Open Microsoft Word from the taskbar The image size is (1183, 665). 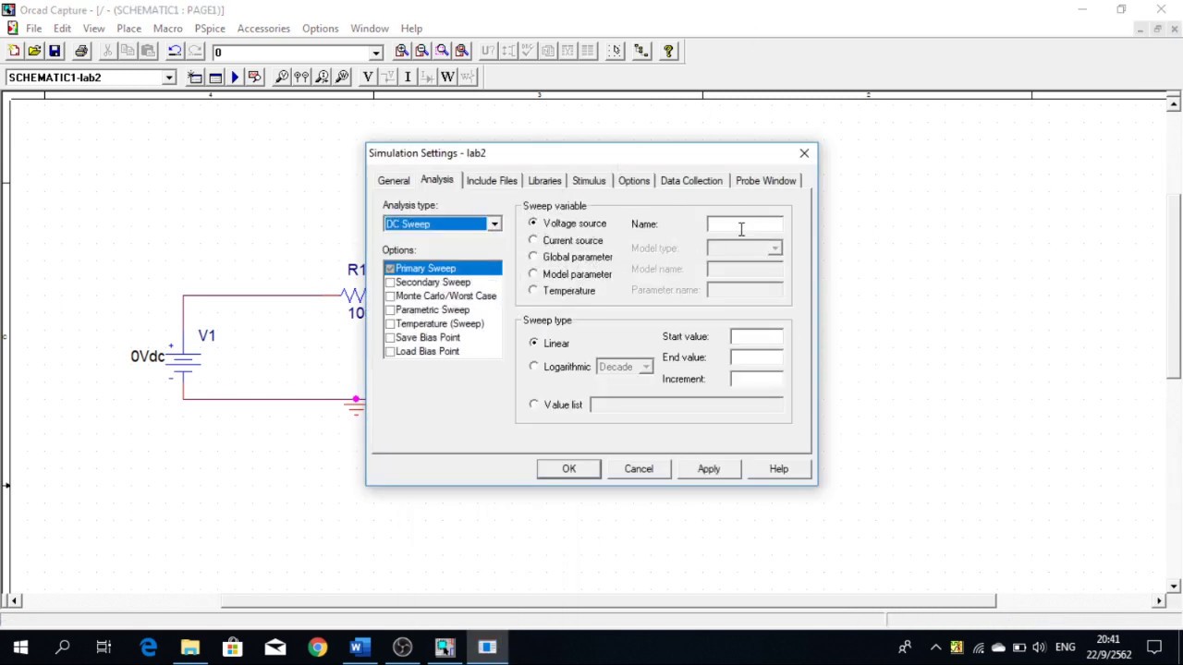360,647
